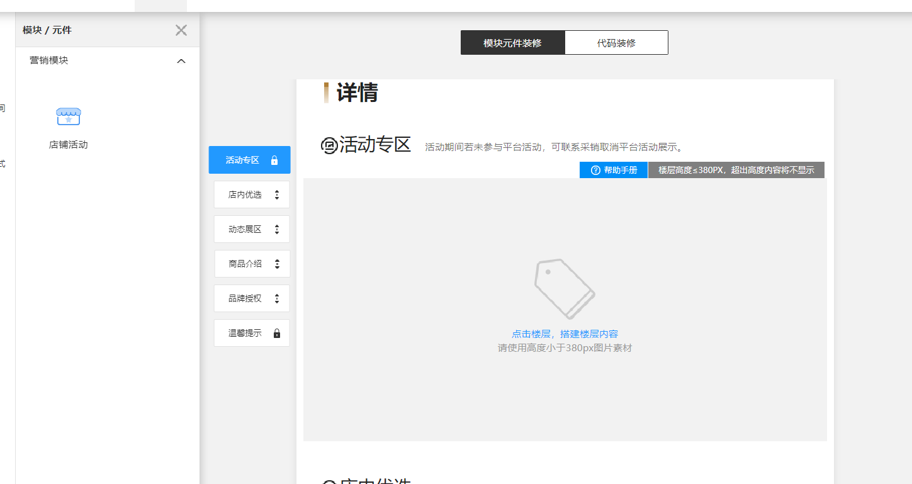
Task: Switch to 代码装修 tab
Action: pos(616,43)
